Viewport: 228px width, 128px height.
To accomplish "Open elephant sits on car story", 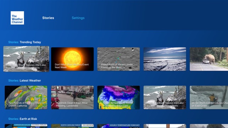I will (209, 59).
